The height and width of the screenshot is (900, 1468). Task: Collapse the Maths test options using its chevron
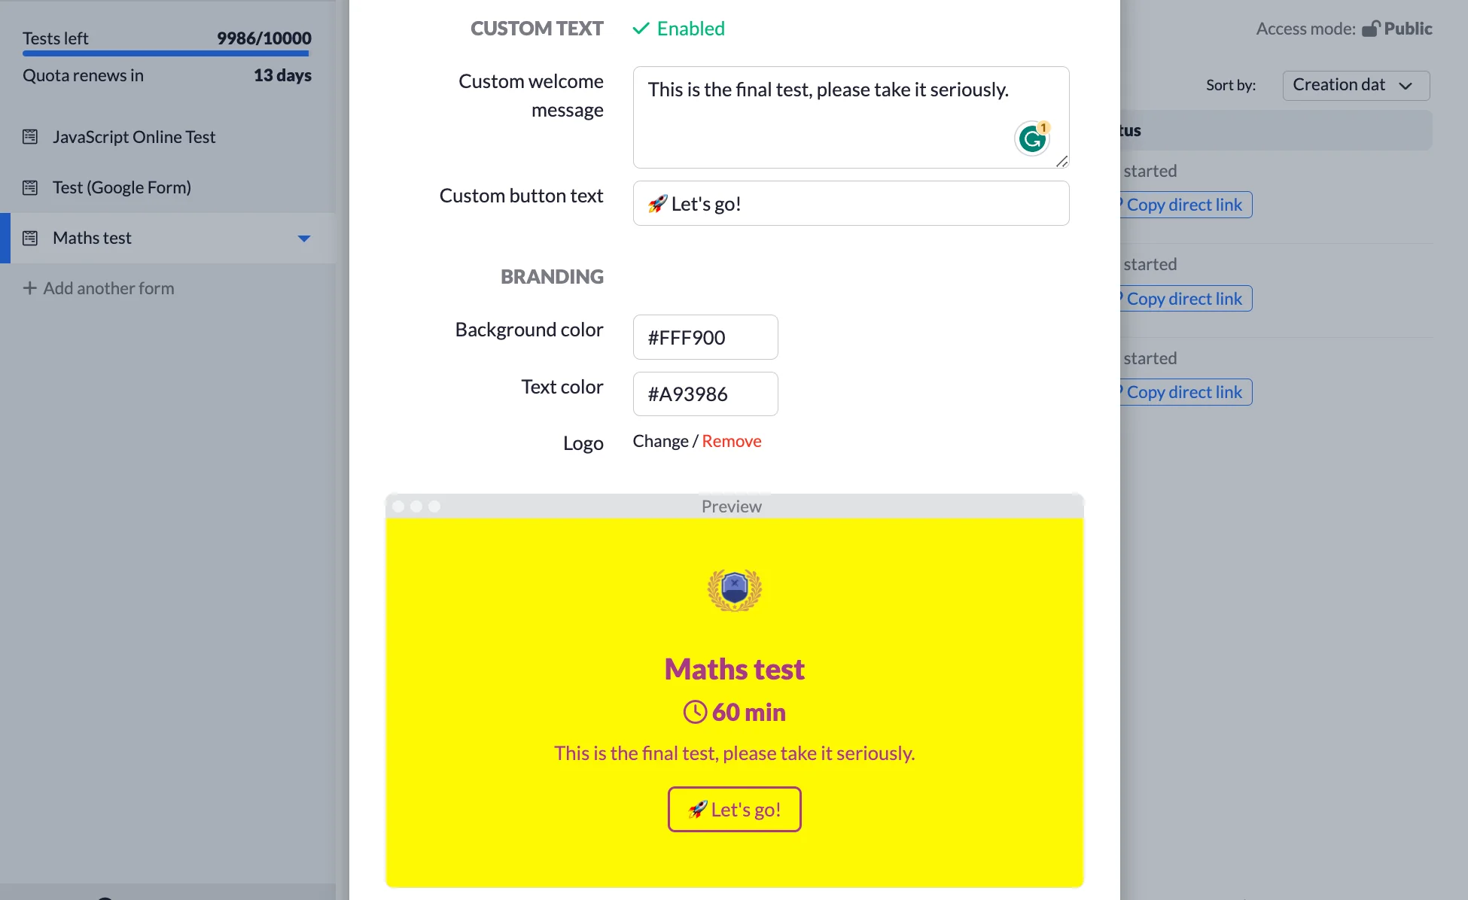click(x=304, y=238)
